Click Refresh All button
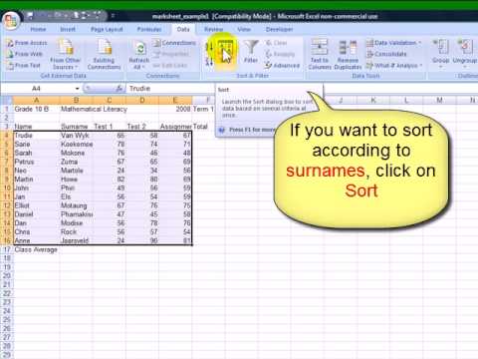Image resolution: width=478 pixels, height=359 pixels. click(139, 55)
